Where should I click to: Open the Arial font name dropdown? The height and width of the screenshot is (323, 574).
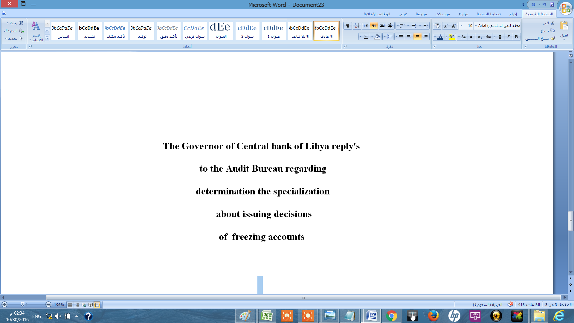coord(476,26)
